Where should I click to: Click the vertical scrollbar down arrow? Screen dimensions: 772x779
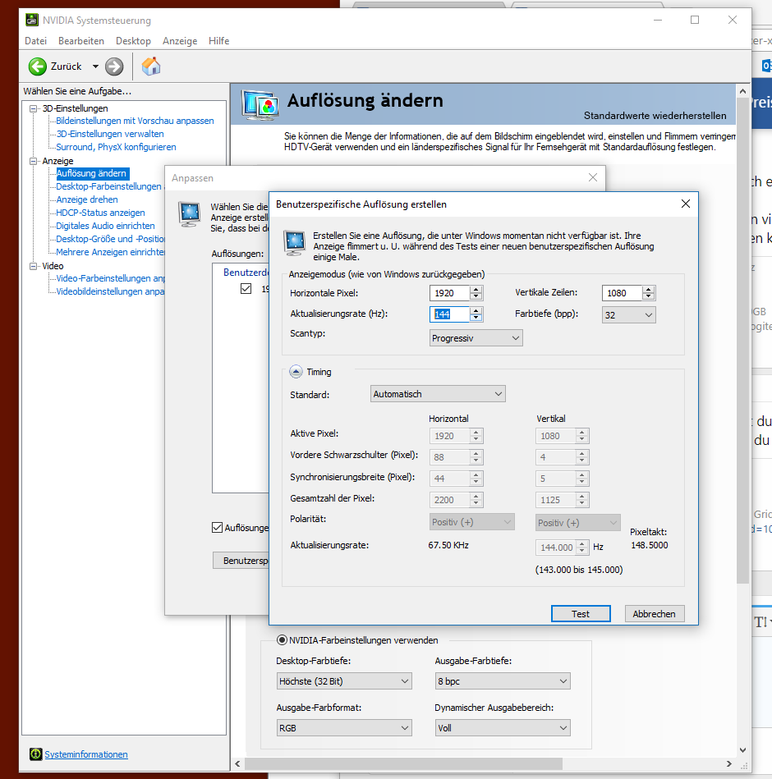(742, 750)
